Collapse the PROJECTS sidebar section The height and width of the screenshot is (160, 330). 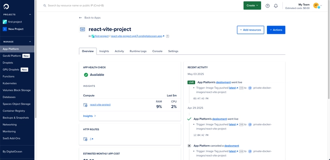[x=30, y=14]
